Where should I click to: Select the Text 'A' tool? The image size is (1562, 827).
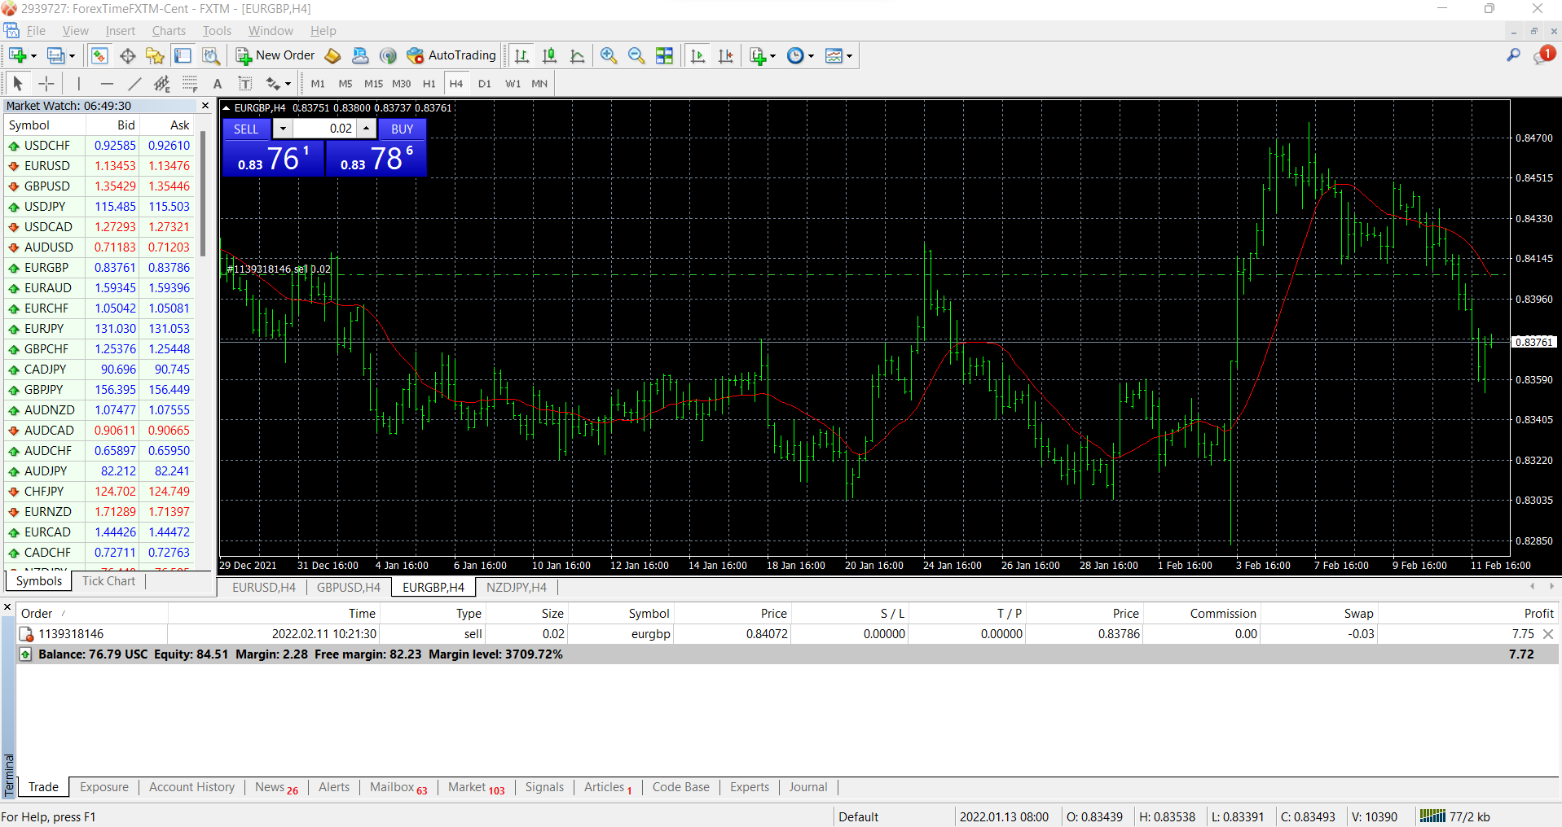tap(218, 83)
